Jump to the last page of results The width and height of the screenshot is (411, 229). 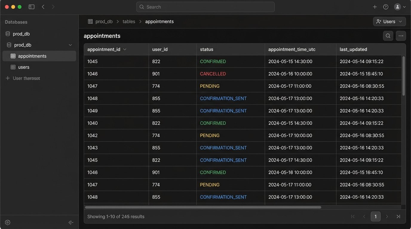coord(398,216)
